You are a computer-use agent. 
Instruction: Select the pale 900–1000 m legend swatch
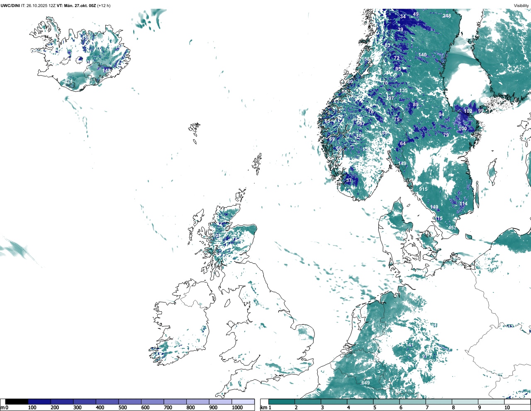220,401
